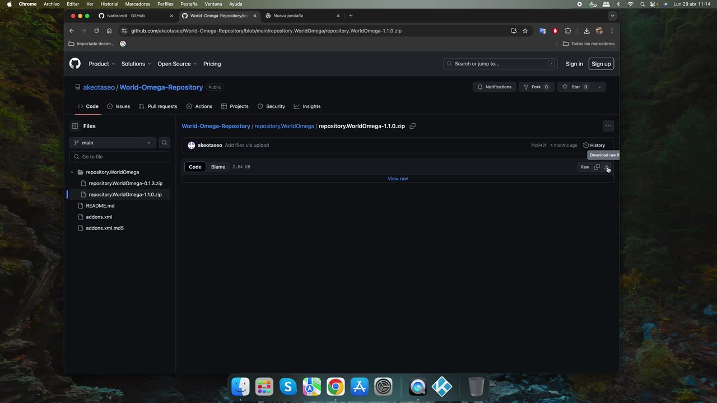This screenshot has height=403, width=717.
Task: Copy file path icon next to filename
Action: [x=412, y=126]
